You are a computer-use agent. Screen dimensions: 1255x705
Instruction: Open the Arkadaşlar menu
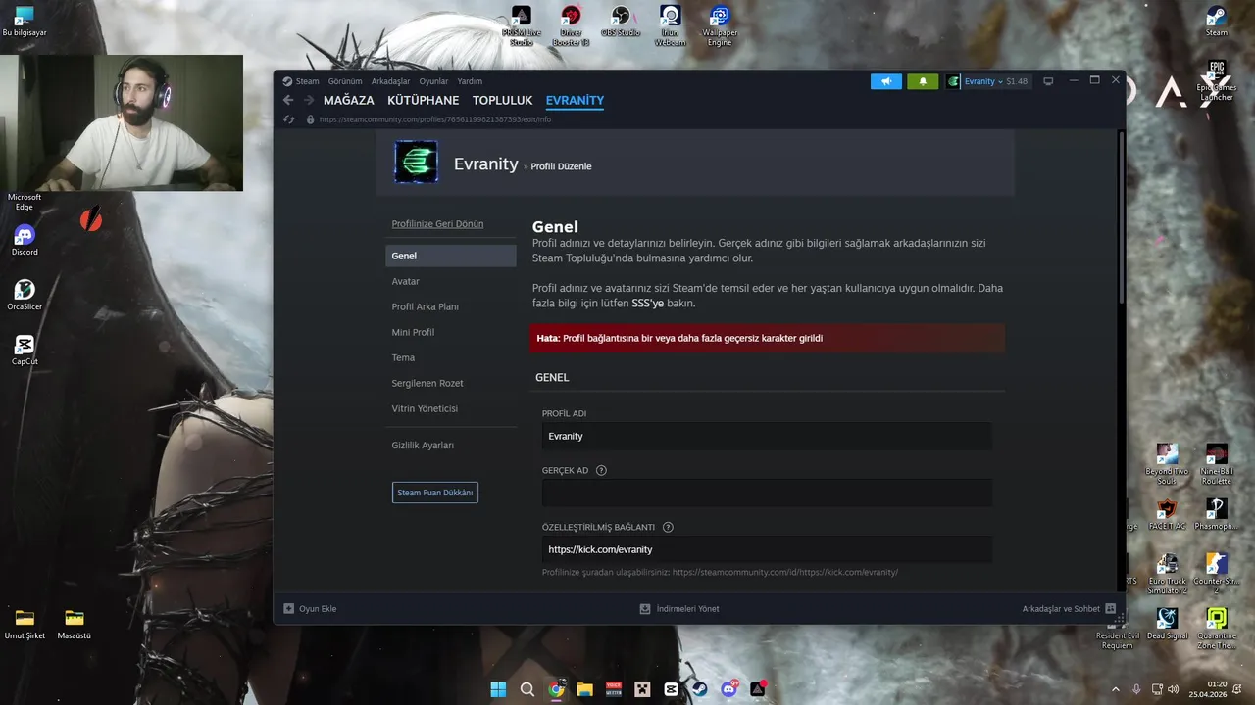click(x=390, y=81)
